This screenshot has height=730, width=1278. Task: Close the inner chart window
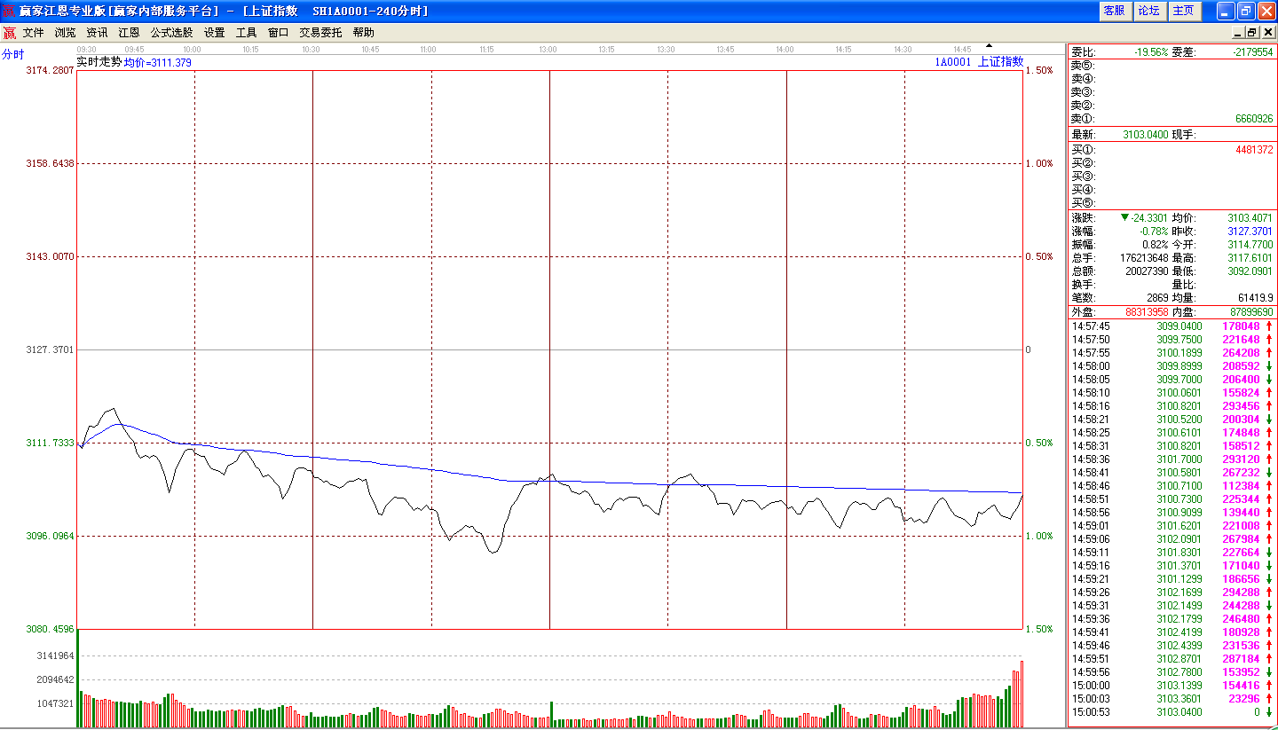point(1268,32)
